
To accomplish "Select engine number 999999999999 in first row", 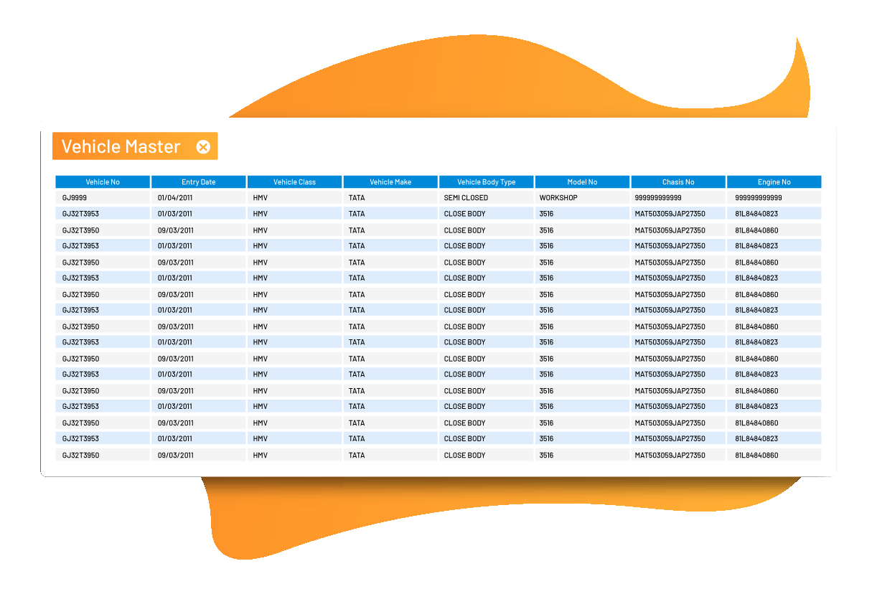I will tap(759, 198).
